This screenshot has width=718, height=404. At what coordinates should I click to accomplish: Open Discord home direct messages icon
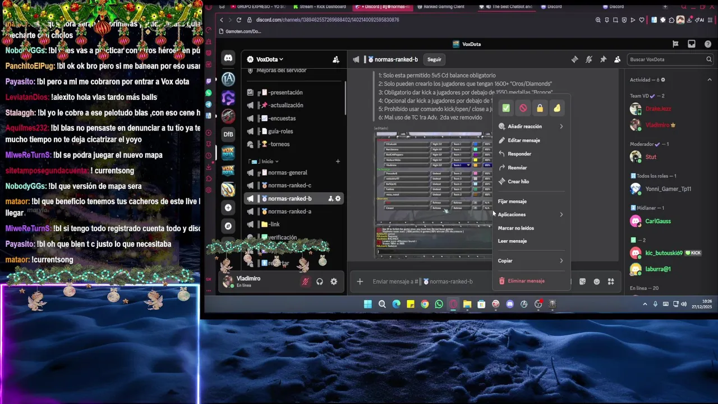(228, 58)
